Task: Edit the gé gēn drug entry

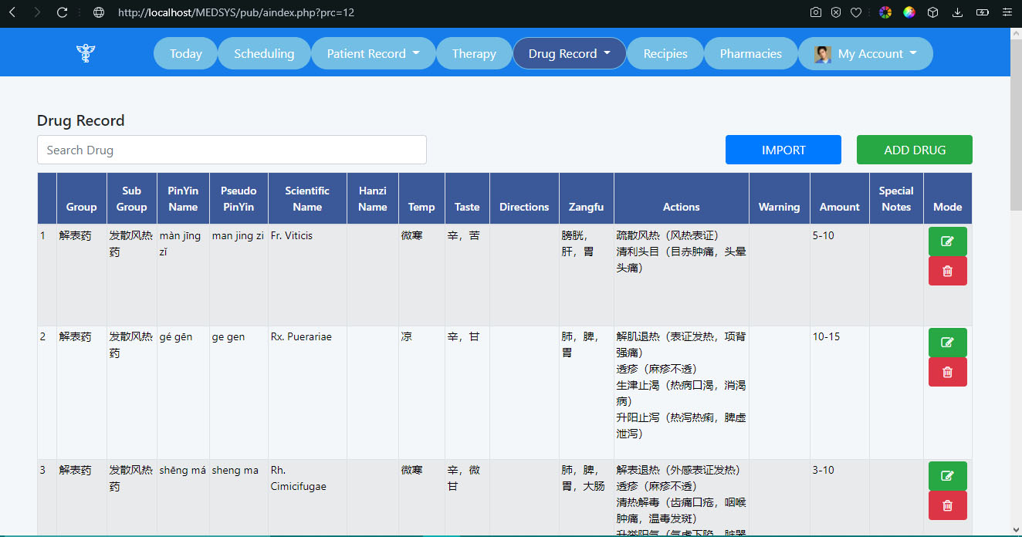Action: pyautogui.click(x=947, y=343)
